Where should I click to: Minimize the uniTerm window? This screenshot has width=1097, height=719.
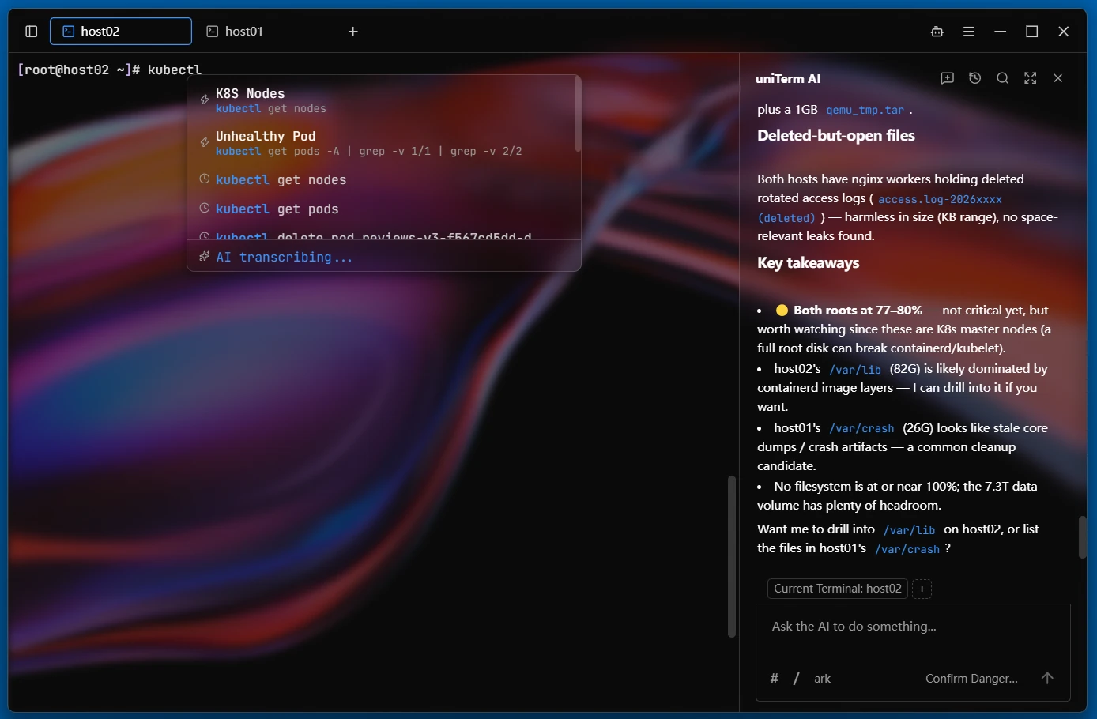[x=1001, y=32]
